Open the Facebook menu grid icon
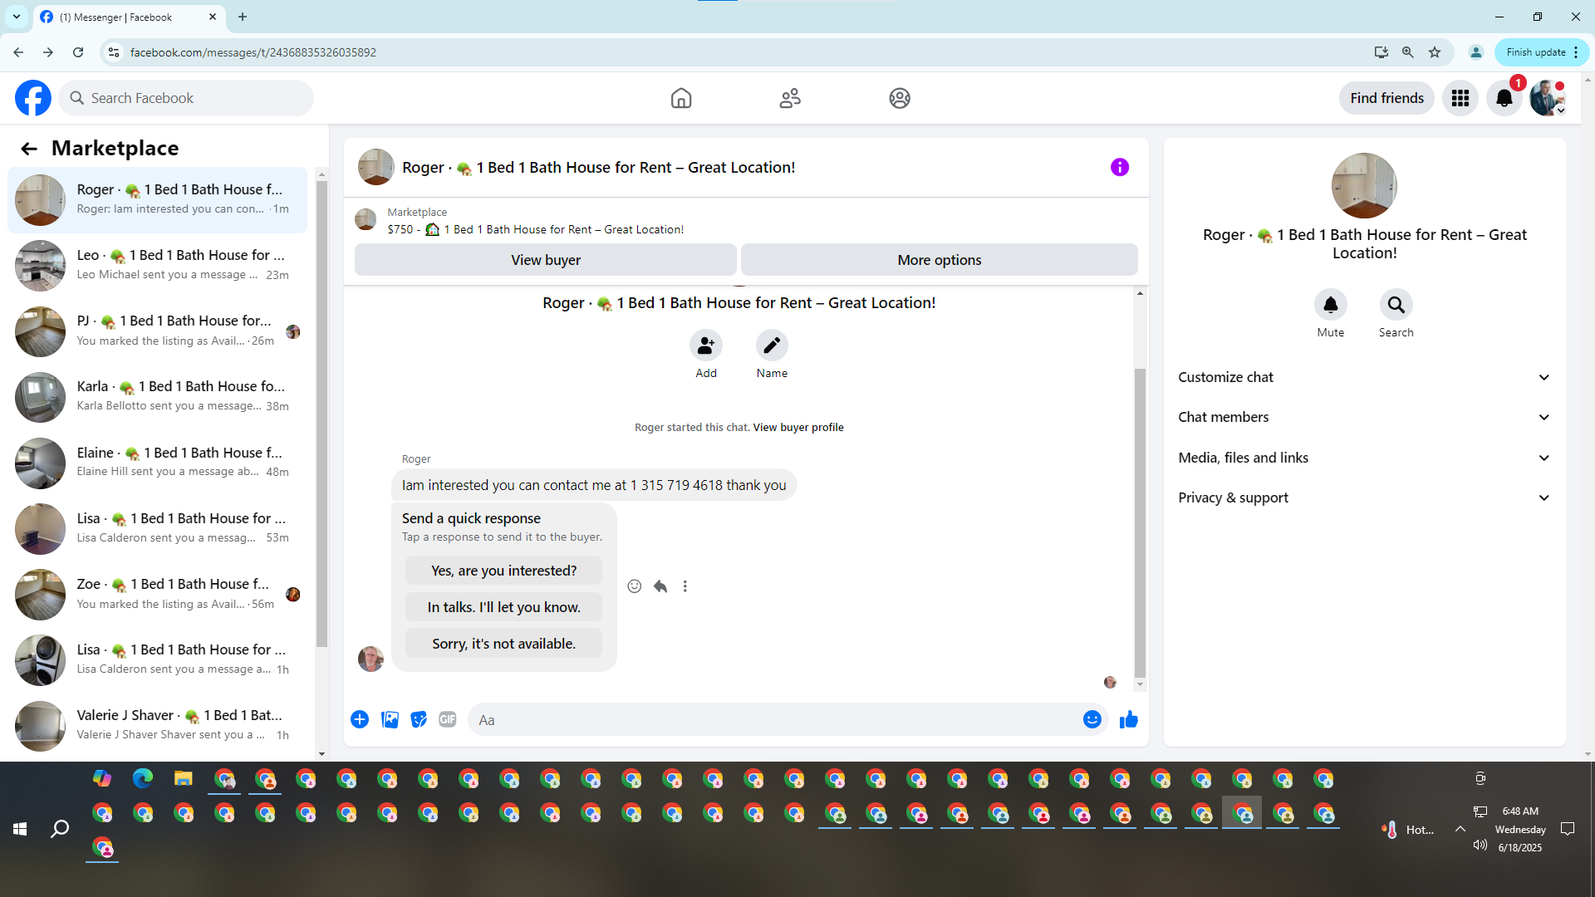The image size is (1595, 897). click(1460, 98)
